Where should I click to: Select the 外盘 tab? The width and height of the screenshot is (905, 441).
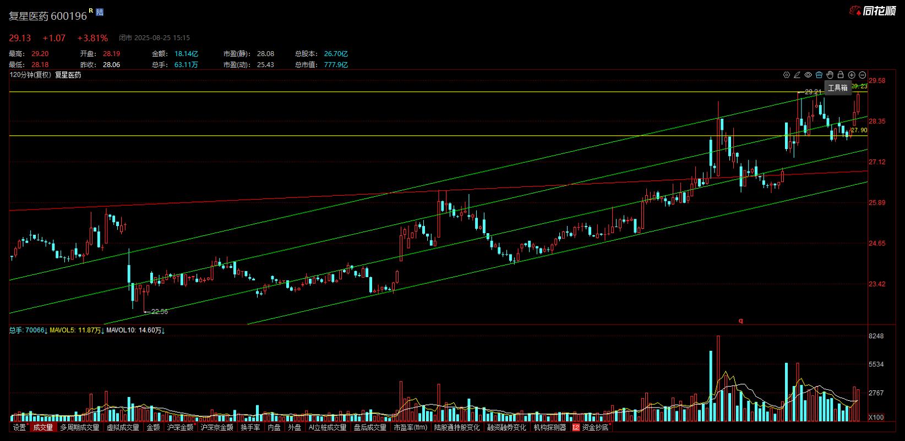[x=295, y=427]
